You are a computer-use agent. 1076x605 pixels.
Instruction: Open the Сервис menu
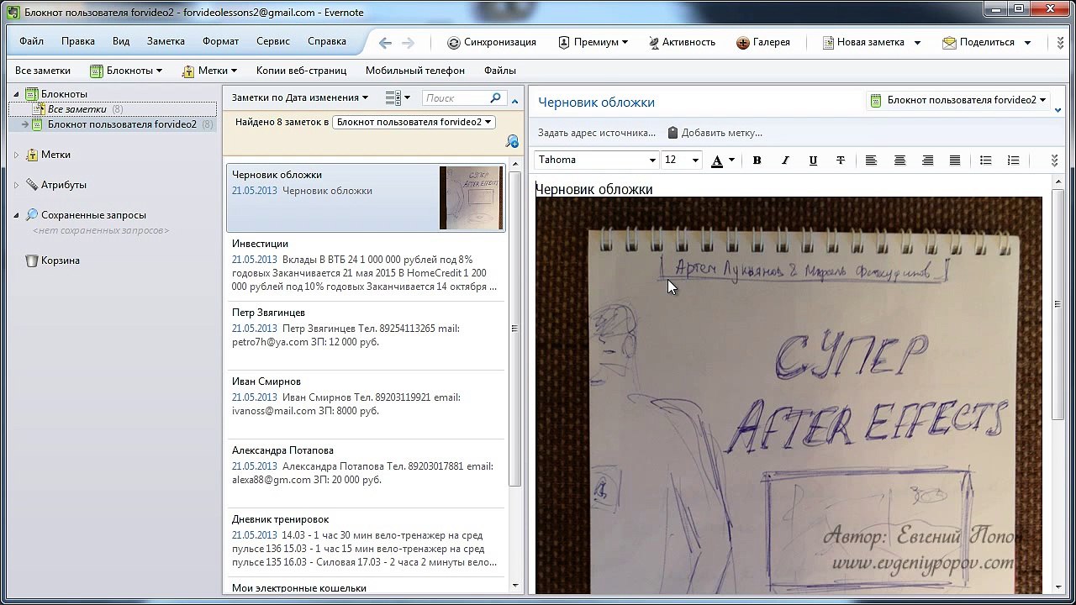click(273, 41)
